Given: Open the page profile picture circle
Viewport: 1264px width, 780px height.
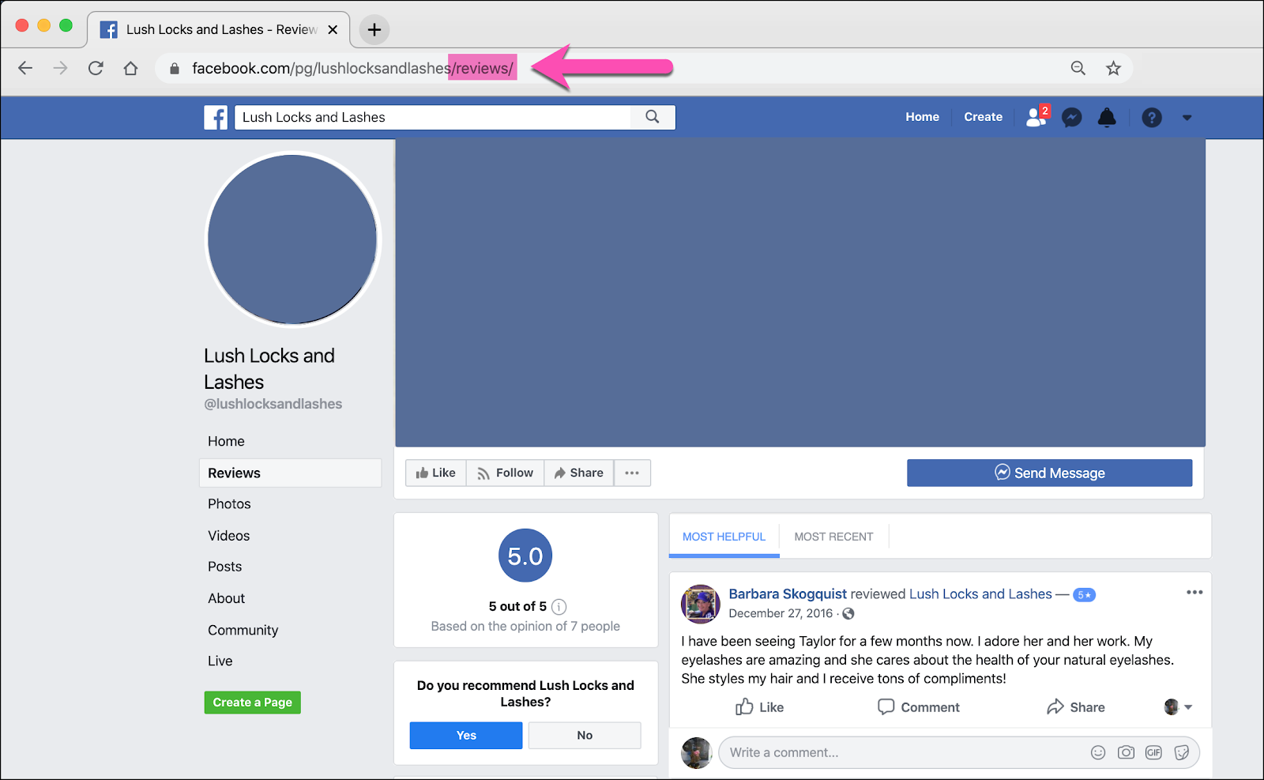Looking at the screenshot, I should pos(292,239).
